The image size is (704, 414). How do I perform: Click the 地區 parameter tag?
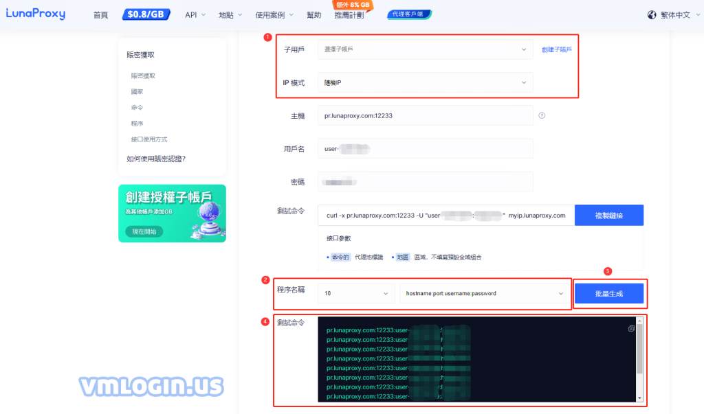(x=403, y=257)
